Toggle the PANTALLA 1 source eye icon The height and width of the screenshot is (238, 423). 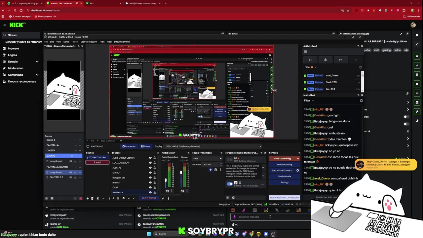[150, 193]
